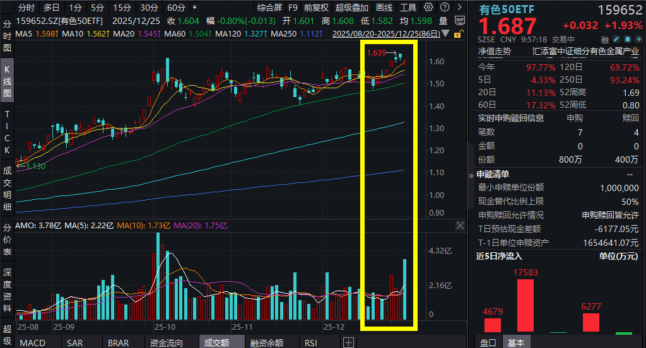The height and width of the screenshot is (348, 646).
Task: Switch to the 盘口 panel at bottom right
Action: tap(488, 342)
